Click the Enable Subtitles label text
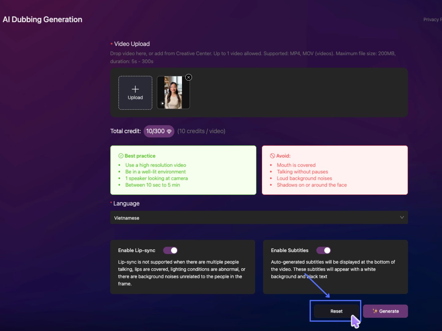 289,250
